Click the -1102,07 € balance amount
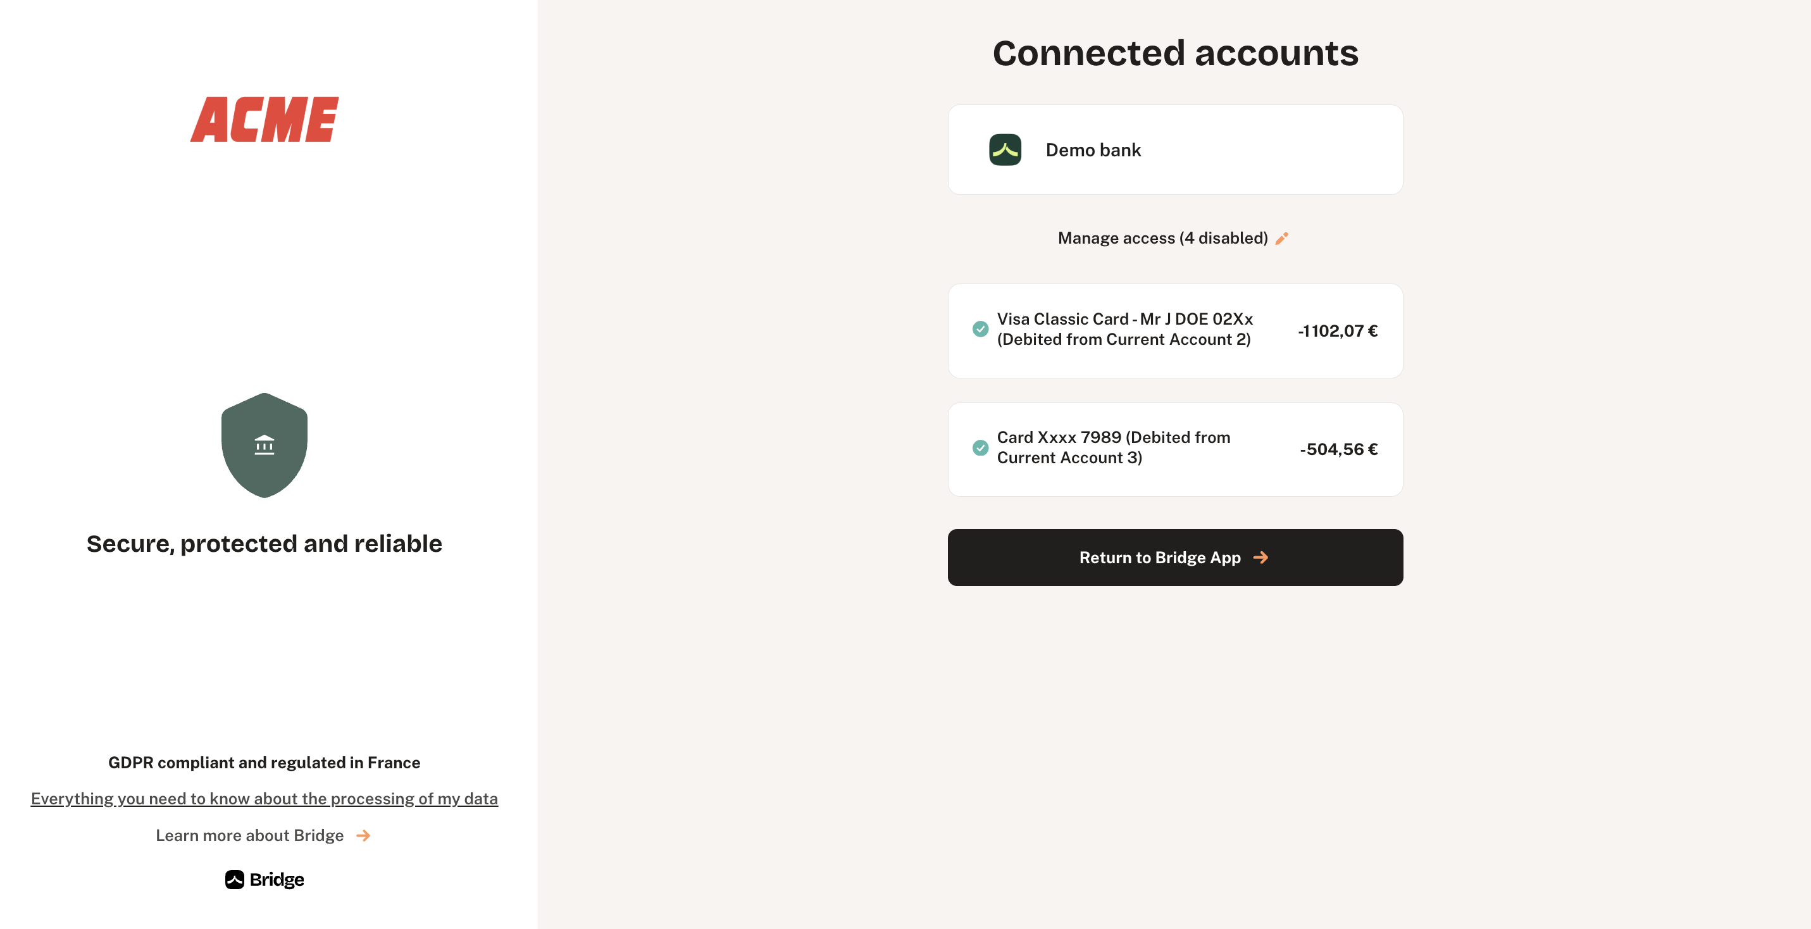1811x929 pixels. click(x=1337, y=330)
